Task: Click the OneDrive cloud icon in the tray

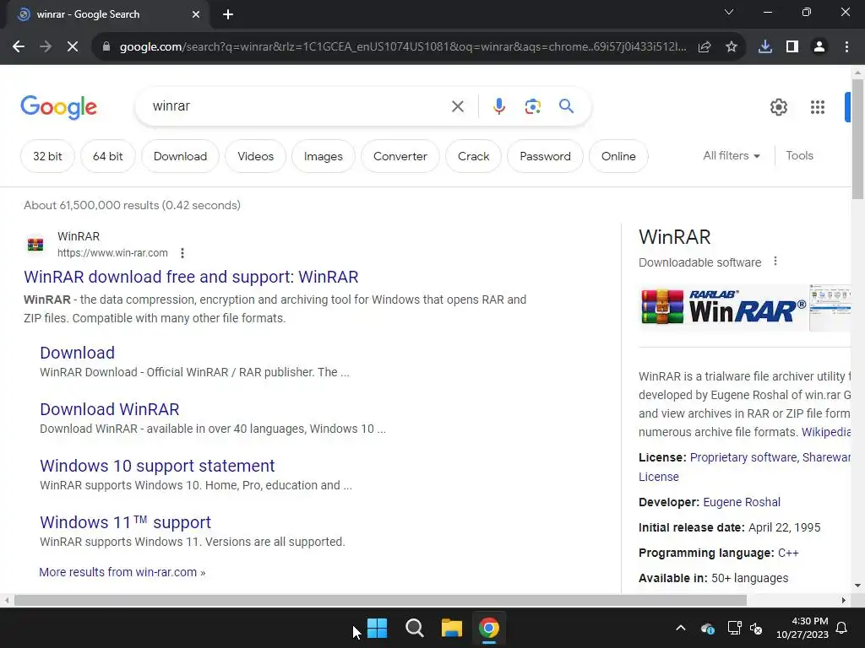Action: tap(708, 628)
